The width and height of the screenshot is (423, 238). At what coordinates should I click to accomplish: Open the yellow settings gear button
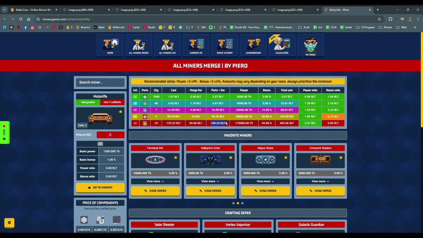click(9, 222)
